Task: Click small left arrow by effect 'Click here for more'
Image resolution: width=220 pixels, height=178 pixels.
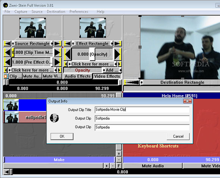Action: 66,64
